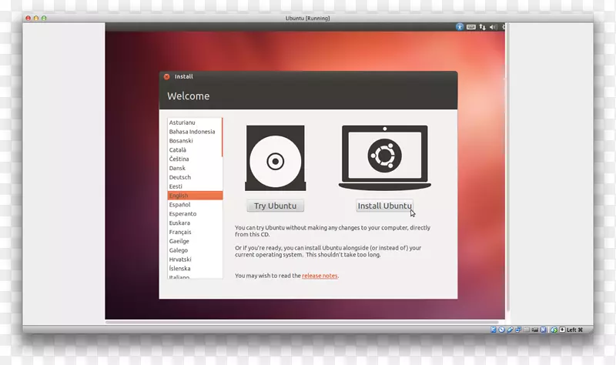616x365 pixels.
Task: Open the sound volume indicator in top panel
Action: [494, 27]
